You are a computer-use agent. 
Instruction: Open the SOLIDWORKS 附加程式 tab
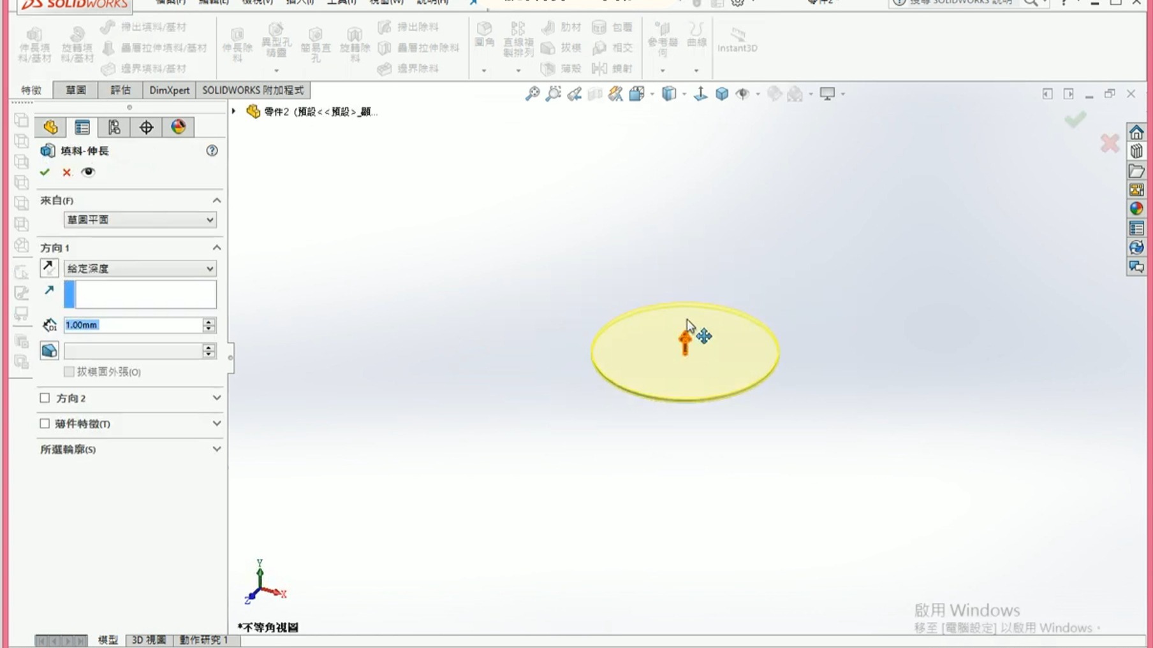[x=253, y=90]
